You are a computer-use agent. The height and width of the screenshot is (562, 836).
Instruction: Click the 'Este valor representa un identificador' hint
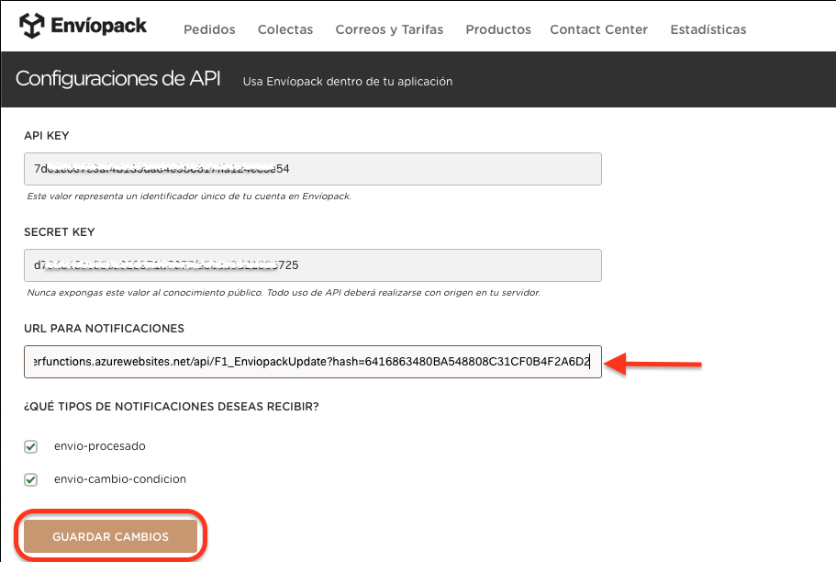[189, 196]
